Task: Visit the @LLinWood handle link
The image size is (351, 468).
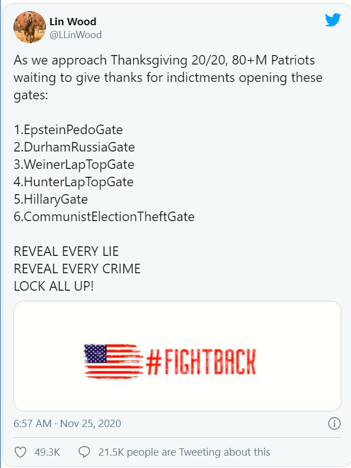Action: click(x=76, y=35)
